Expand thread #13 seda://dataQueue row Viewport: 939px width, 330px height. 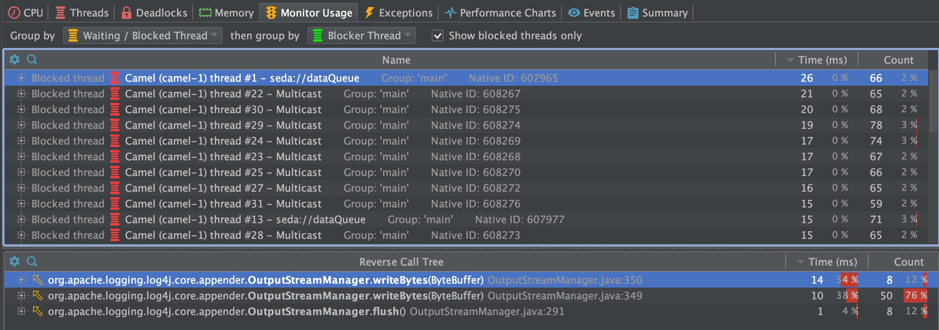(x=21, y=220)
